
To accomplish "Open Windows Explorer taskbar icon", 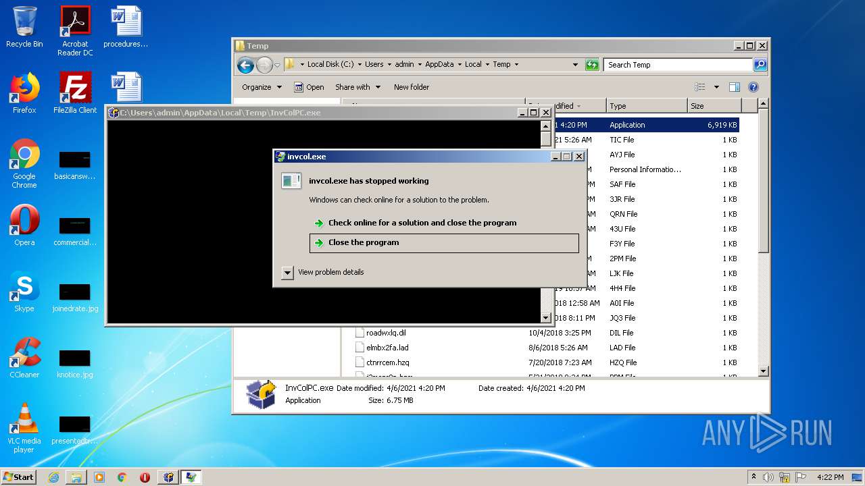I will click(76, 477).
